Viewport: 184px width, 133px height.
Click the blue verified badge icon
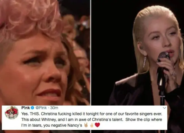32,108
